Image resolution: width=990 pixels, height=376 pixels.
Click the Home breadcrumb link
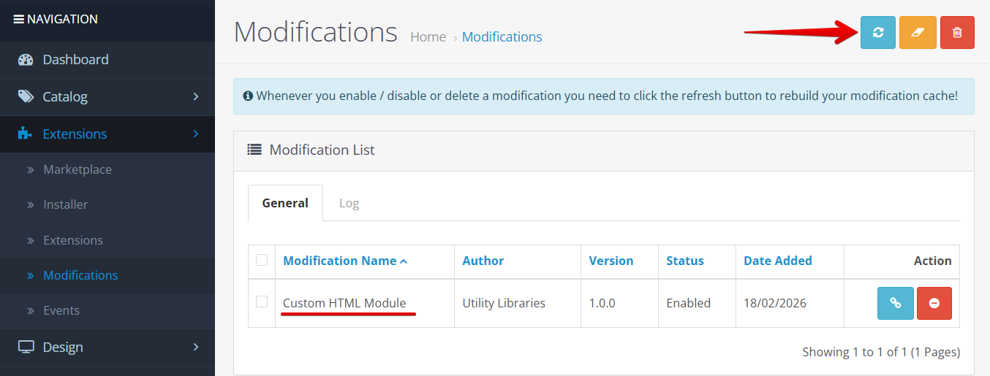(x=428, y=37)
